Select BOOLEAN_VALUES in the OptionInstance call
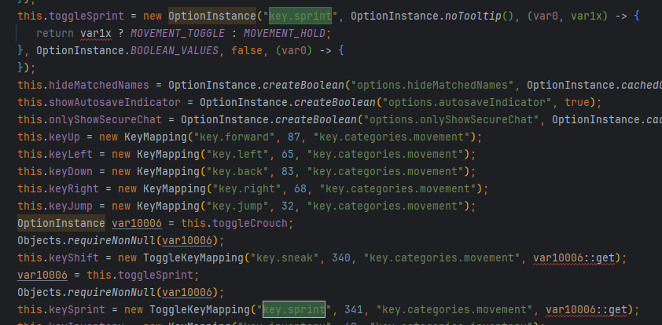This screenshot has width=662, height=325. [175, 50]
